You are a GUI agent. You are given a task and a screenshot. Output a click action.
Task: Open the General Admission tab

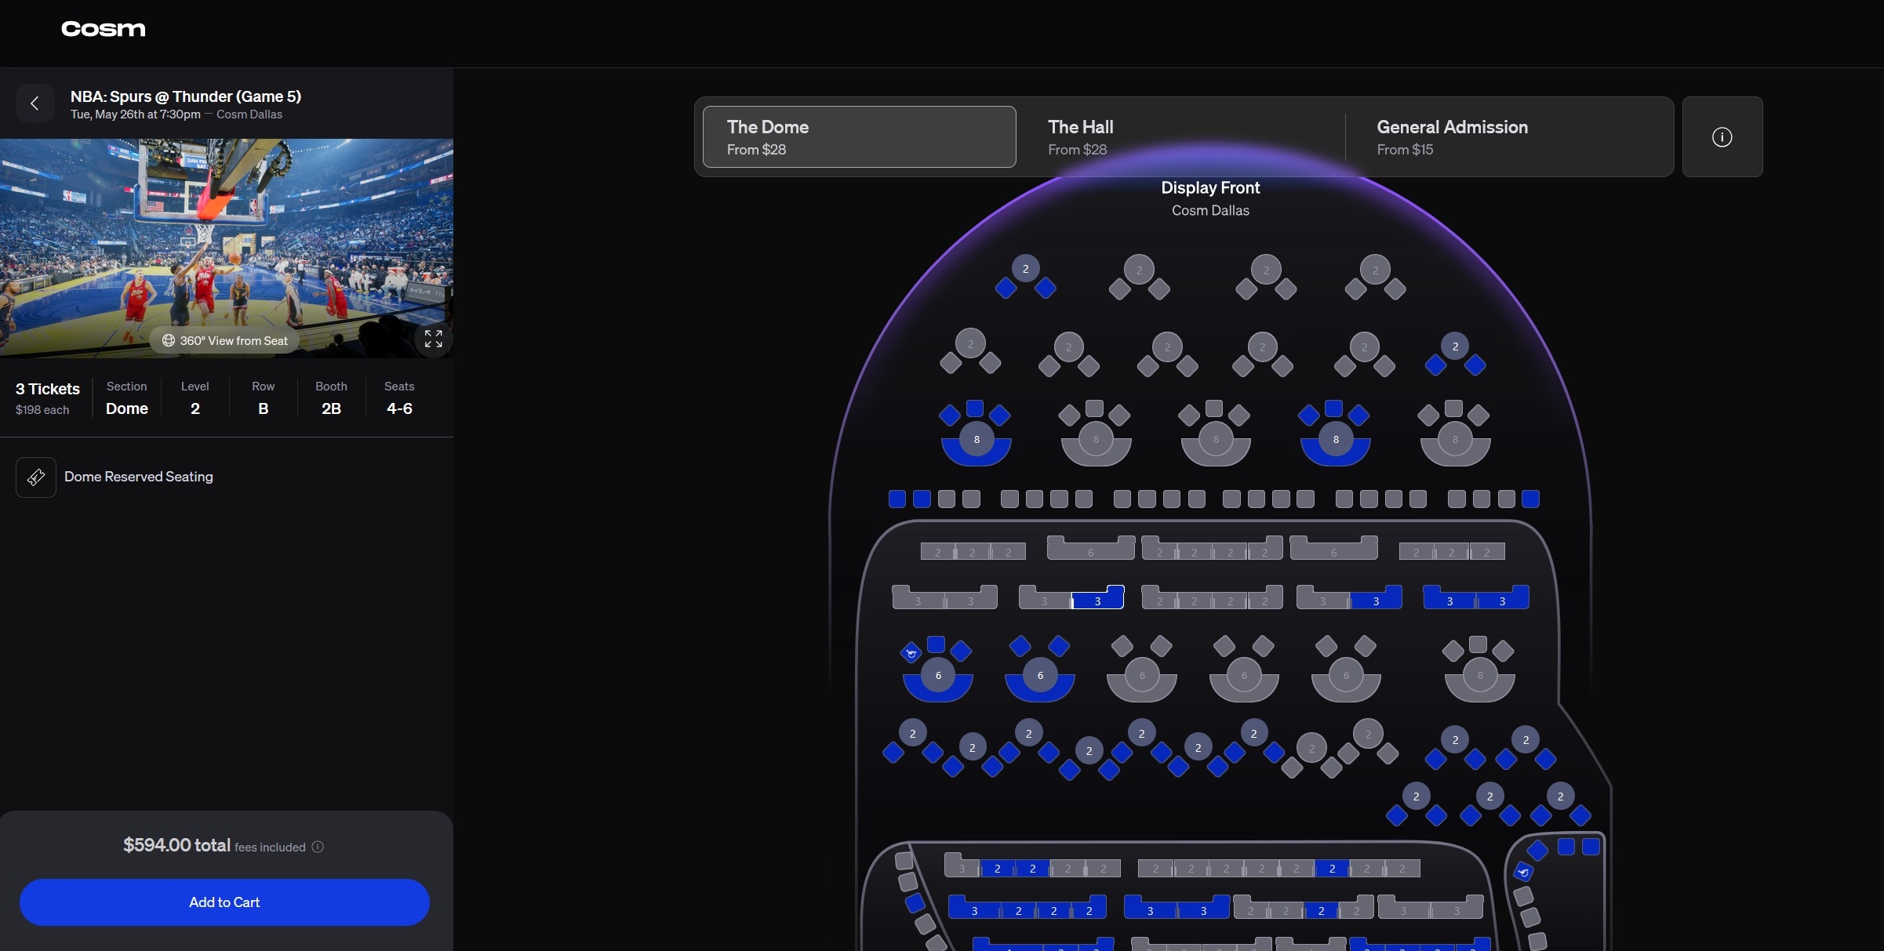(x=1509, y=137)
